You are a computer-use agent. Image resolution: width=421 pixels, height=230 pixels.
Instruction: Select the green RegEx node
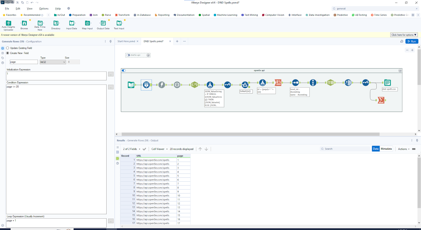click(194, 85)
